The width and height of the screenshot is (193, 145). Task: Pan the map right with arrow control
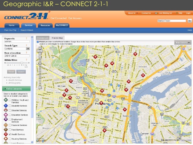click(x=41, y=51)
